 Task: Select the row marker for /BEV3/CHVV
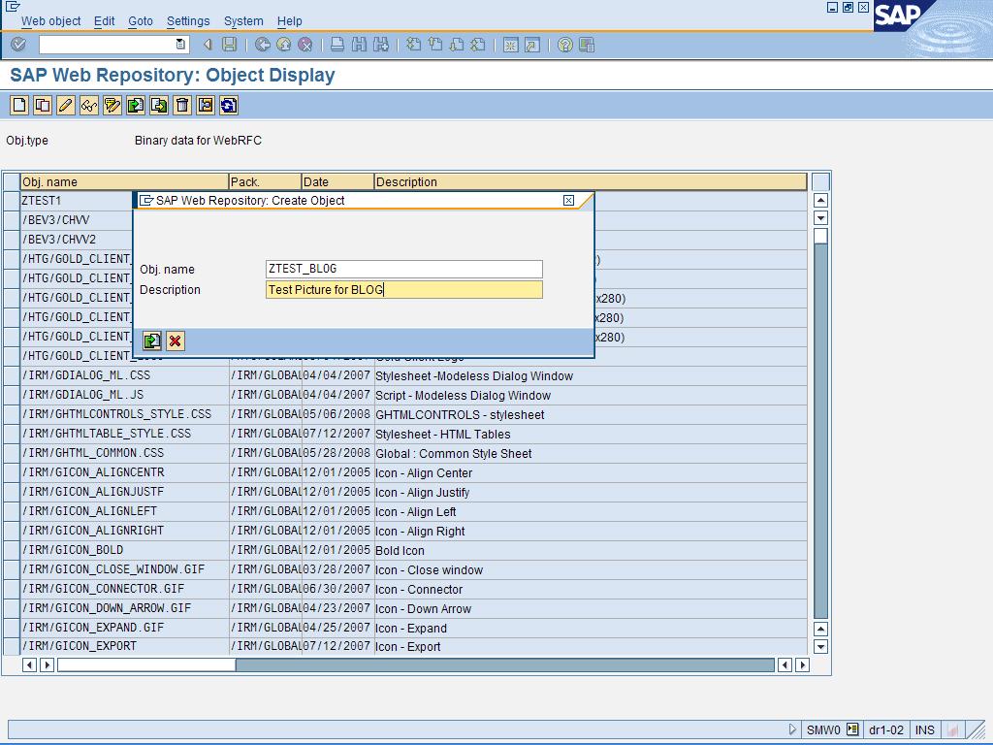pos(12,220)
